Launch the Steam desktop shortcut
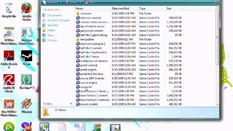233x131 pixels. click(27, 57)
